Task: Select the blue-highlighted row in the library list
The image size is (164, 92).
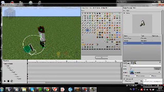Action: [142, 43]
